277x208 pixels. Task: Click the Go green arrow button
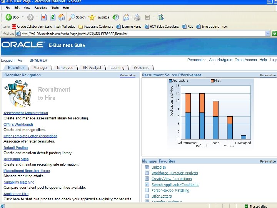pyautogui.click(x=274, y=33)
